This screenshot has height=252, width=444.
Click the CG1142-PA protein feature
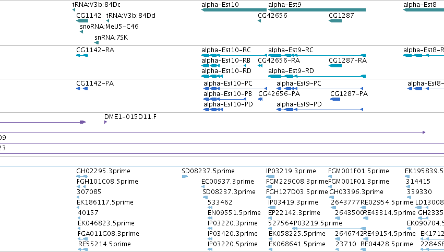coord(82,89)
